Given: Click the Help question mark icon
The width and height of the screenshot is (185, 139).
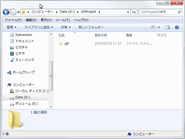Looking at the screenshot, I should 177,27.
